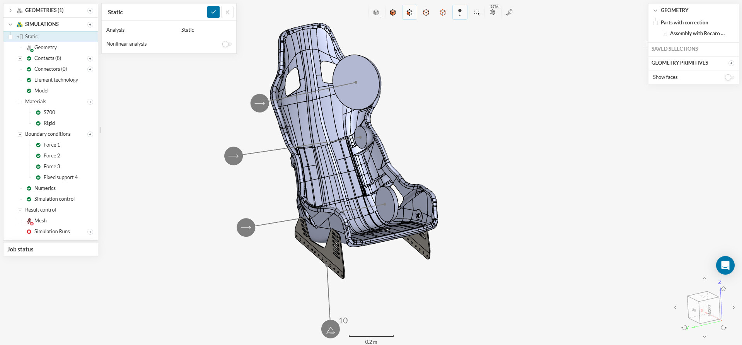The width and height of the screenshot is (742, 345).
Task: Open the Fixed support 4 condition
Action: coord(61,178)
